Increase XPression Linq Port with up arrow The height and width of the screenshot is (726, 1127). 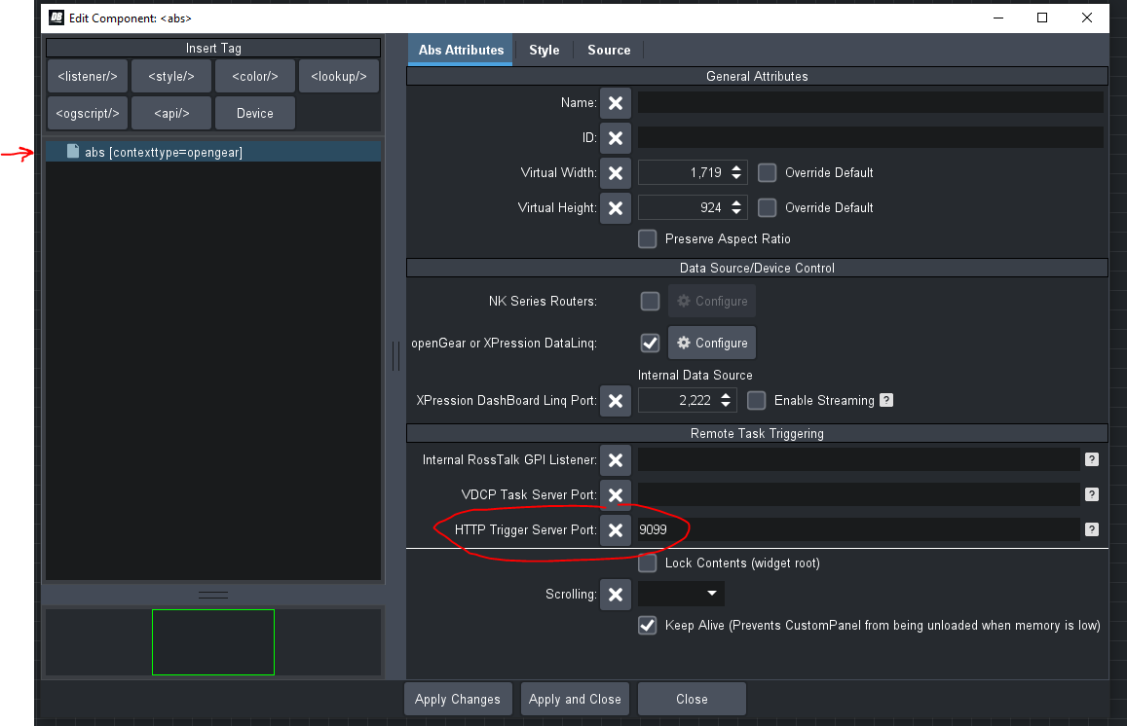coord(726,396)
